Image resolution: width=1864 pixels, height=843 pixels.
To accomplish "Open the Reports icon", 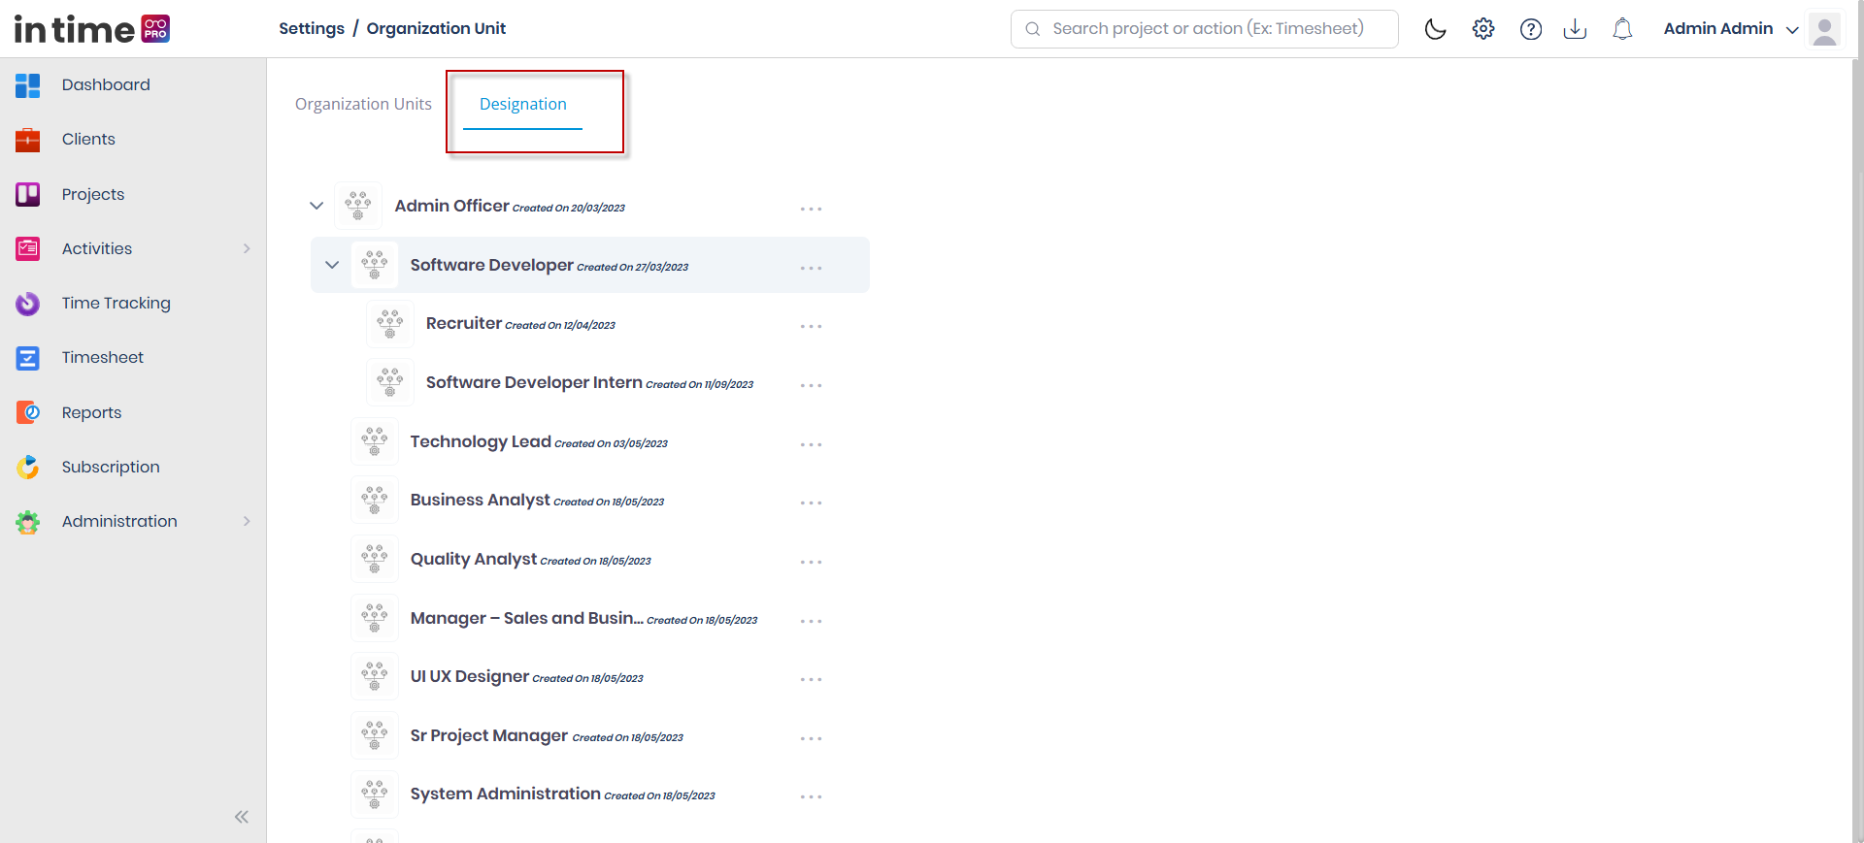I will (28, 412).
